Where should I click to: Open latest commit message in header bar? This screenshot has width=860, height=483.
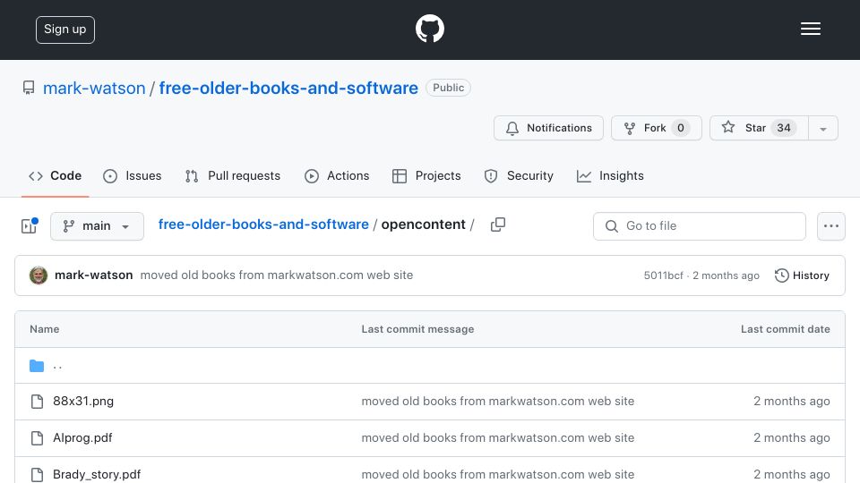click(277, 275)
